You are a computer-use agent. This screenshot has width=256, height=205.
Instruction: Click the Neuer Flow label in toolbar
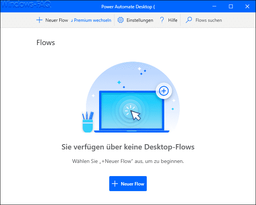(x=57, y=20)
